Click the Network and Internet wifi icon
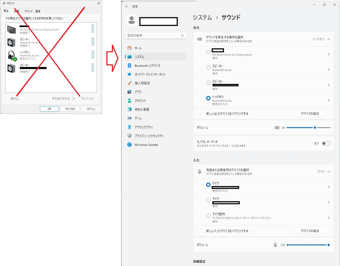The width and height of the screenshot is (340, 266). [x=129, y=74]
